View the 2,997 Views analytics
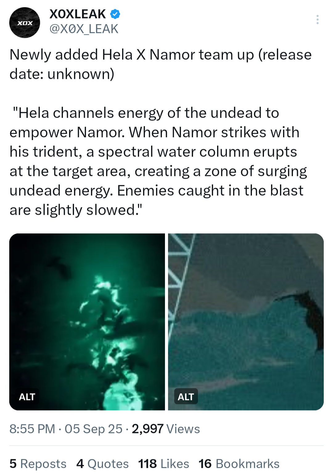Image resolution: width=333 pixels, height=475 pixels. (166, 429)
